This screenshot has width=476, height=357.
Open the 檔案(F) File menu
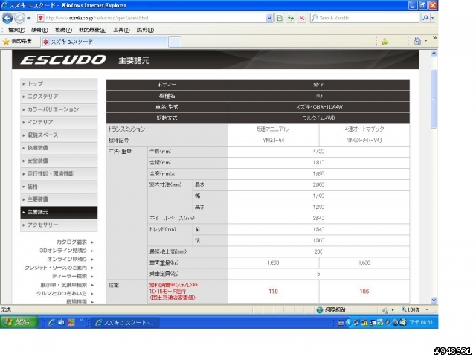pyautogui.click(x=16, y=30)
